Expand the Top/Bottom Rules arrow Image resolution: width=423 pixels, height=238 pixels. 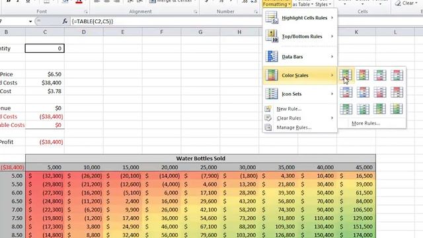(x=332, y=36)
